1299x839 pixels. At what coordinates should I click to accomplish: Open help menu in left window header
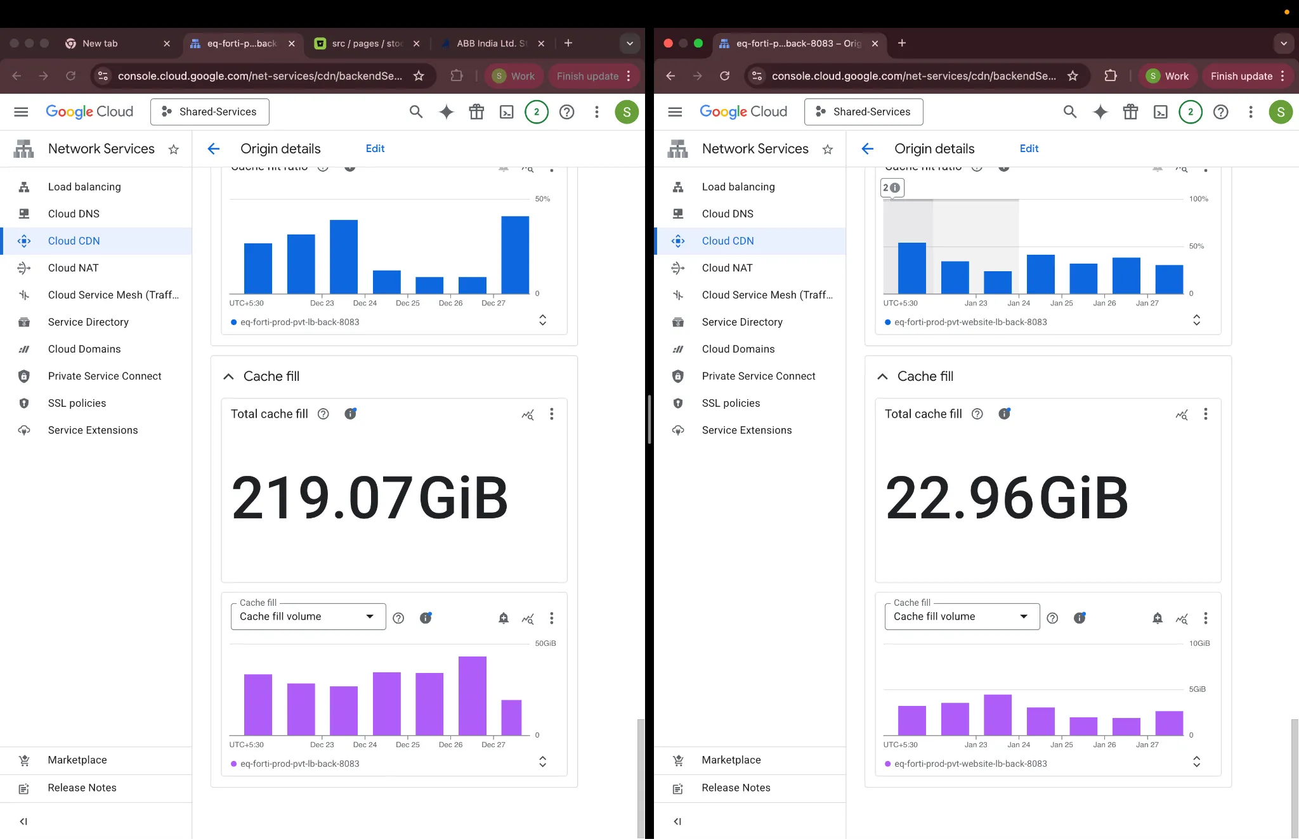pyautogui.click(x=567, y=112)
